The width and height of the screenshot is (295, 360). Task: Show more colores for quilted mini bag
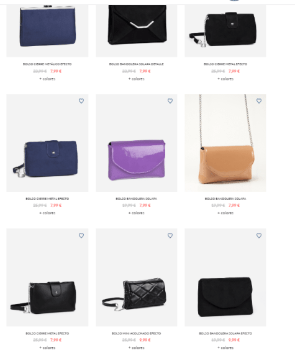[x=137, y=348]
